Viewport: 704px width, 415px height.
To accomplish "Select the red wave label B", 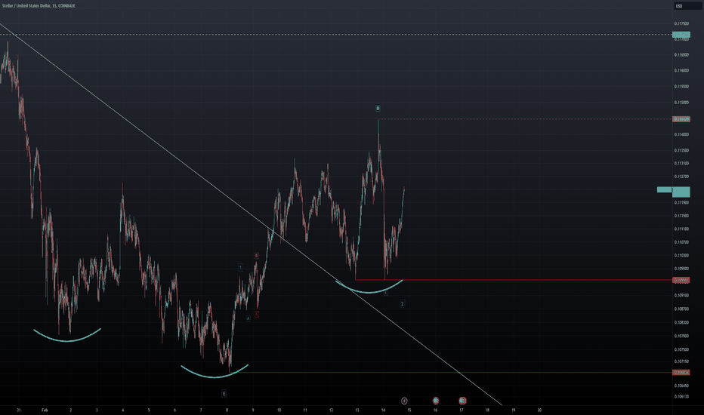I will (x=256, y=256).
